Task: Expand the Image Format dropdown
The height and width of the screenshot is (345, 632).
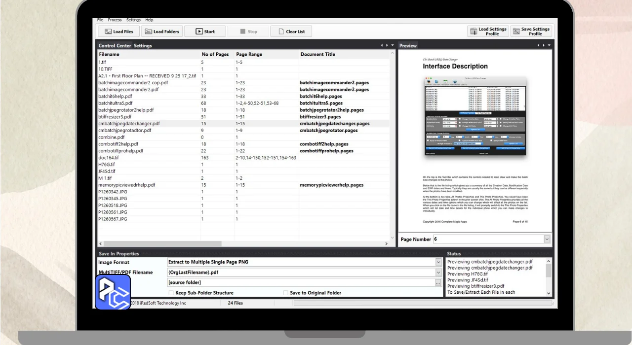Action: [438, 262]
